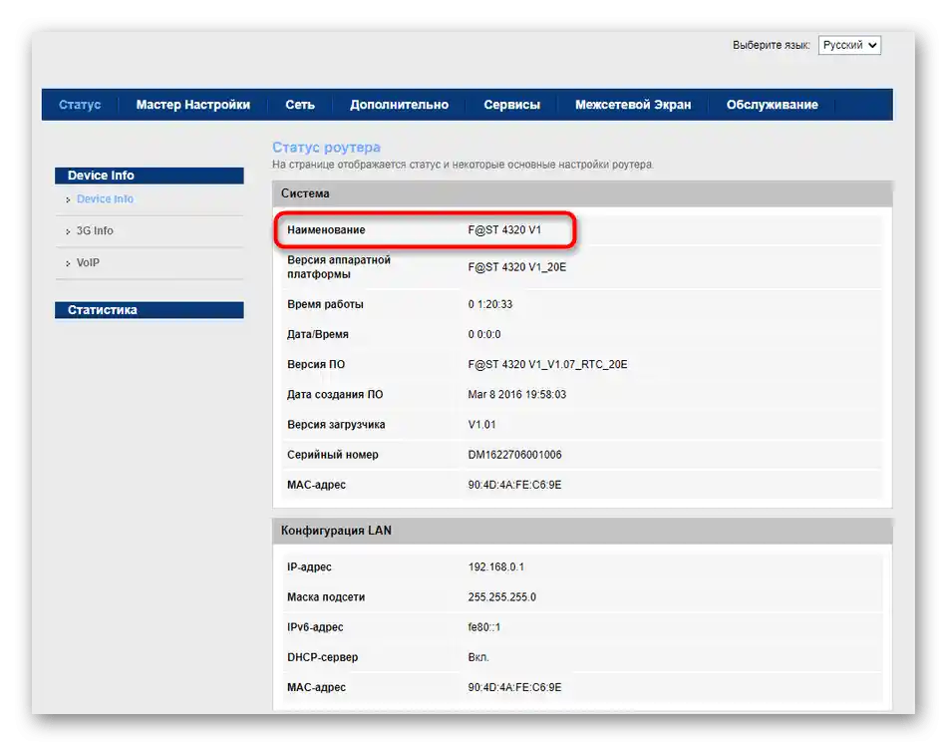
Task: Select build date Mar 8 2016 19:58:03
Action: click(x=517, y=395)
